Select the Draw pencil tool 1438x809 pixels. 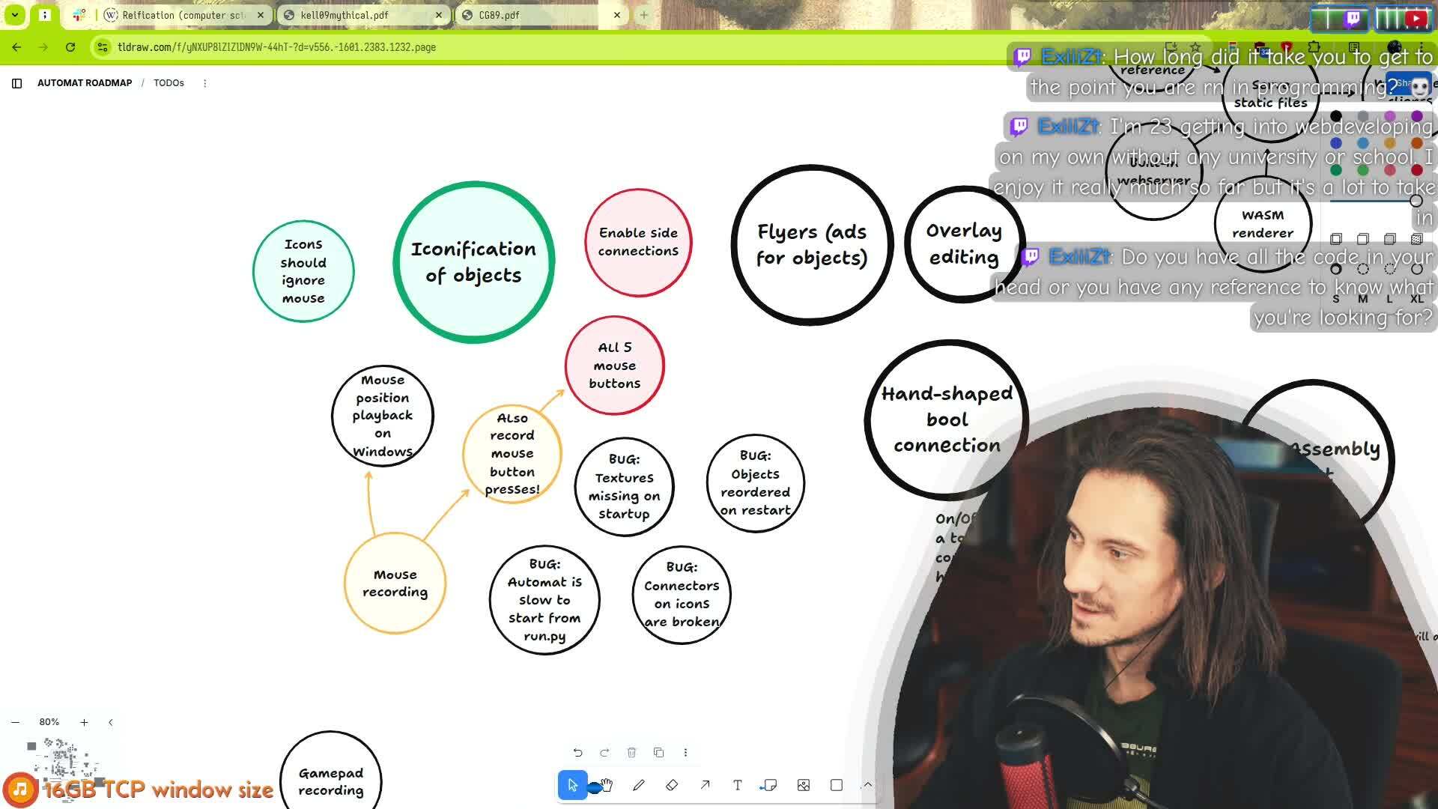point(638,785)
